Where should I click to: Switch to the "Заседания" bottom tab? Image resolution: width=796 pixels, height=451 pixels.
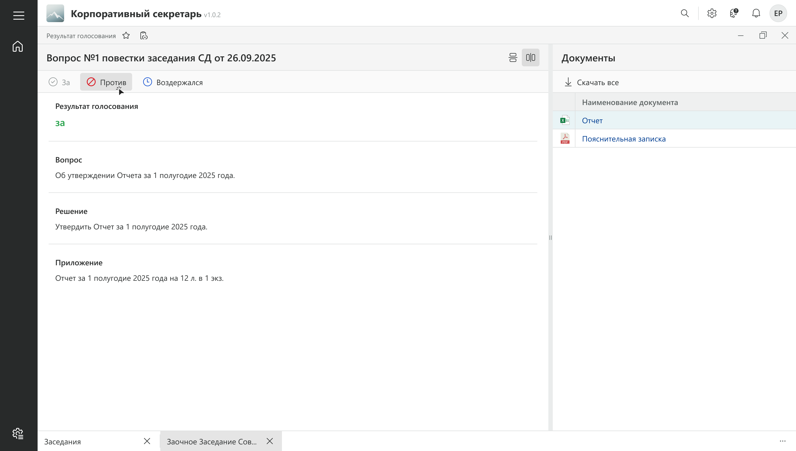click(62, 441)
